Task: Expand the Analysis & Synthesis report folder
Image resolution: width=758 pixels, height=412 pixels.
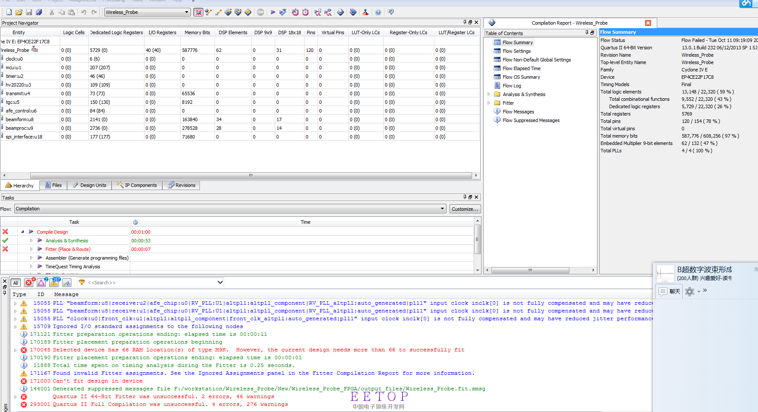Action: pos(489,94)
